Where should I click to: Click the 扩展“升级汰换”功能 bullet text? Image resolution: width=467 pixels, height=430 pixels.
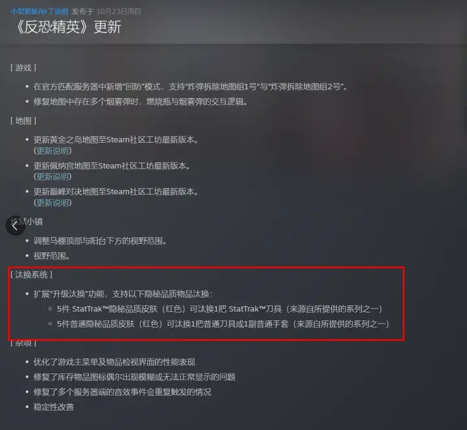point(123,294)
